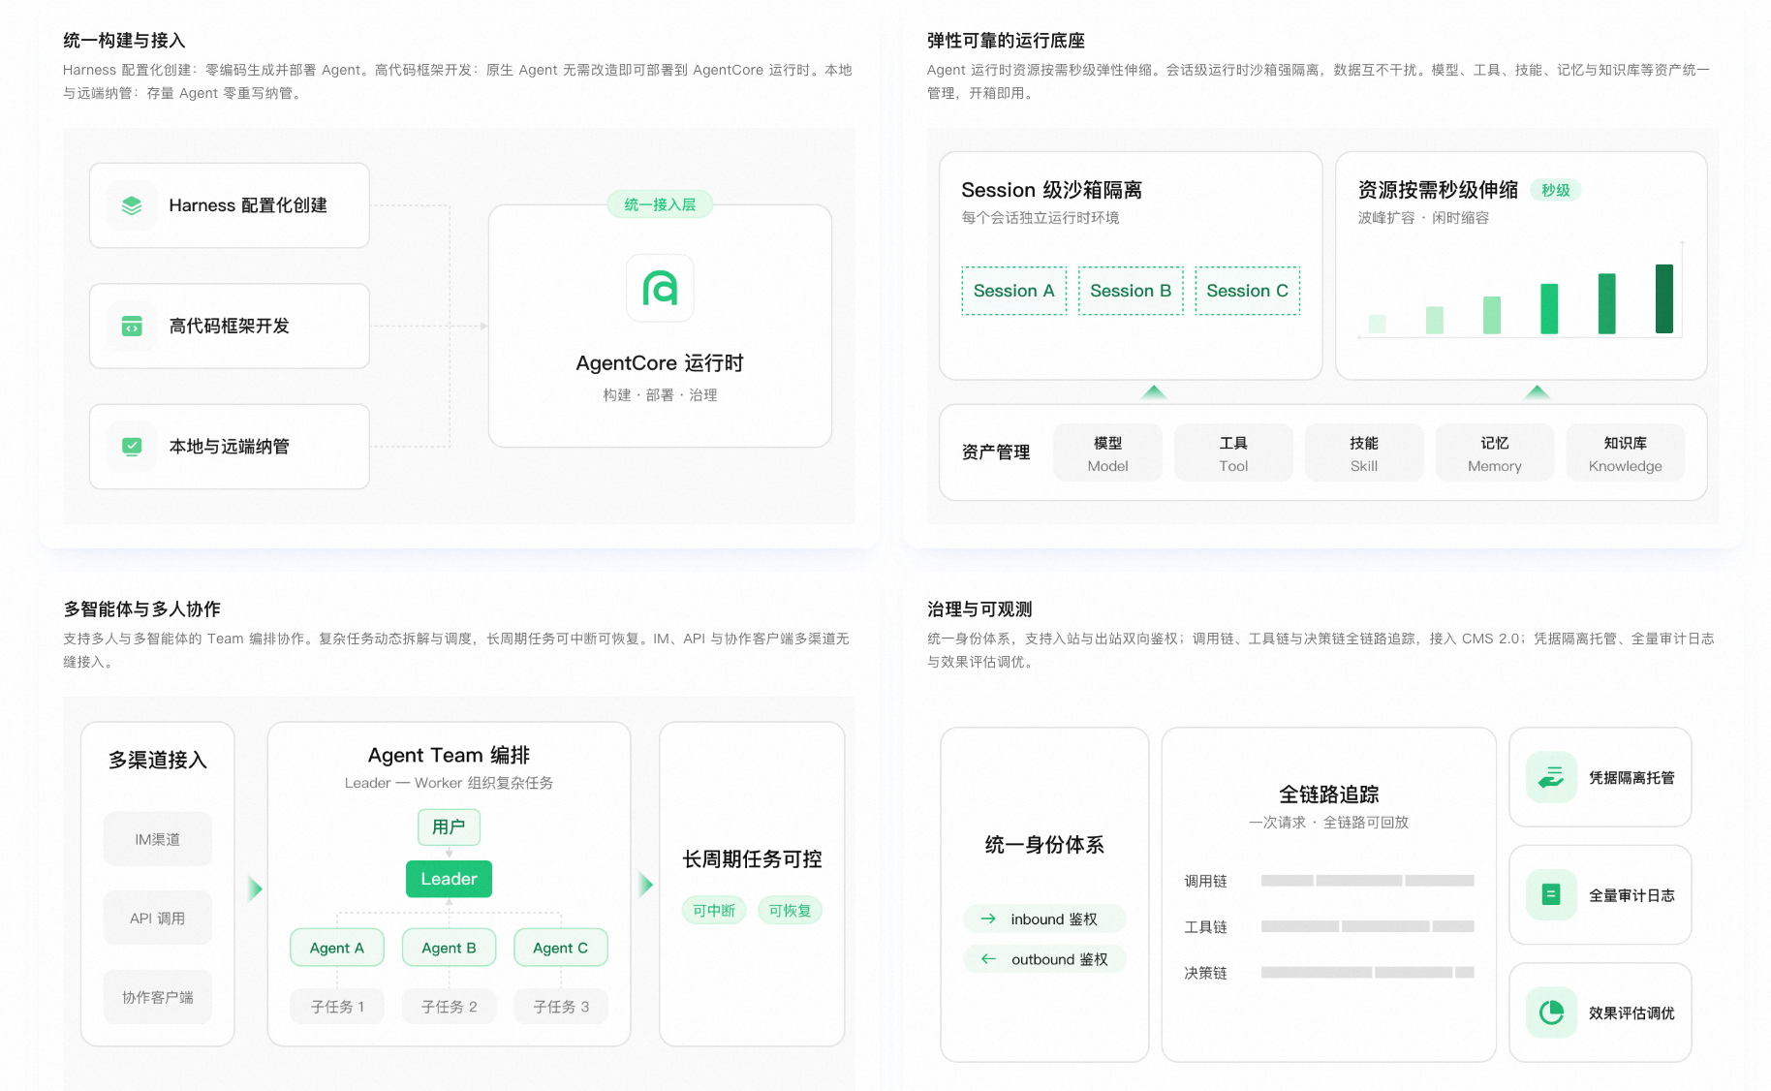1771x1091 pixels.
Task: Click the 秒级 tag
Action: [x=1555, y=190]
